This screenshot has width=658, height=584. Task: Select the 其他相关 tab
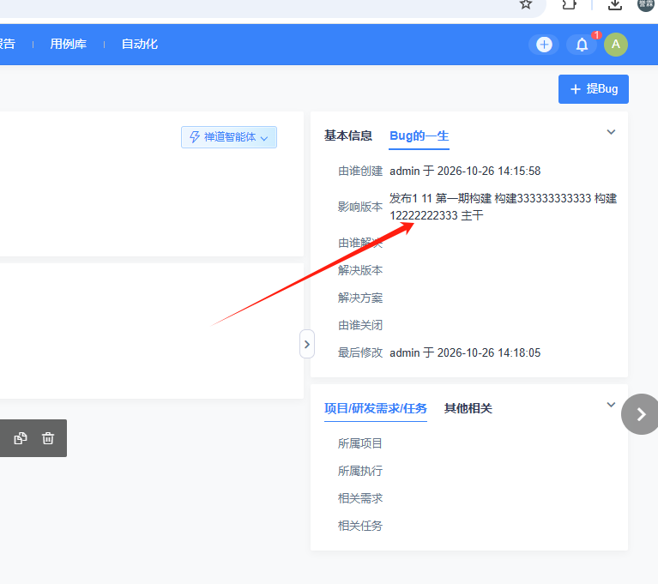click(468, 408)
